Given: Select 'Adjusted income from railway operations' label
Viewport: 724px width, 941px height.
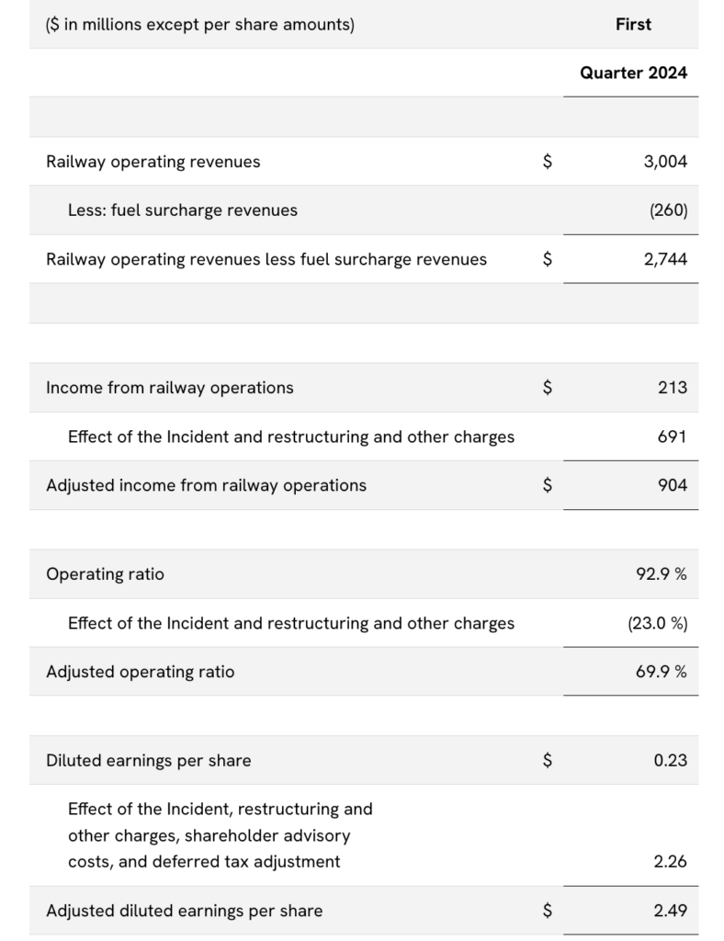Looking at the screenshot, I should point(206,485).
